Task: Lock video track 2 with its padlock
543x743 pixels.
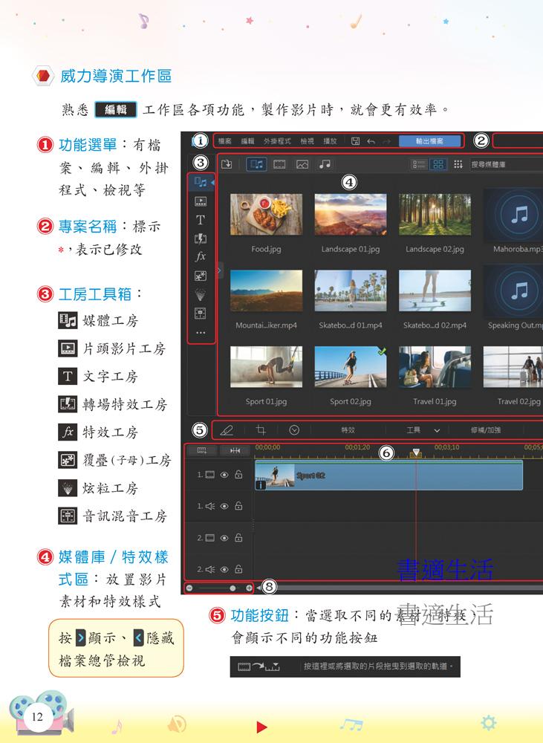Action: pyautogui.click(x=238, y=537)
